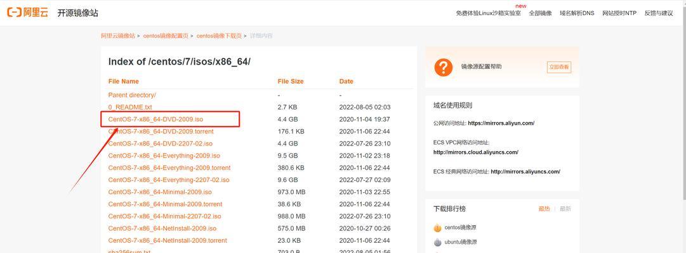The image size is (686, 253).
Task: Click the 2020-10-27 00:26 date
Action: [365, 228]
